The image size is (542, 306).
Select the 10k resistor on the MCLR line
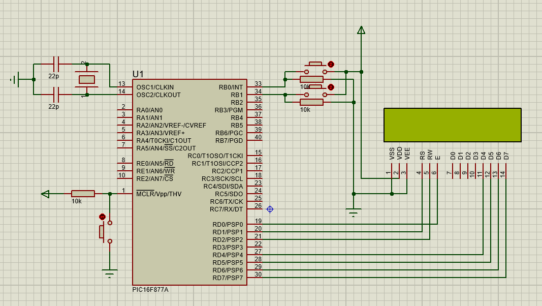83,194
